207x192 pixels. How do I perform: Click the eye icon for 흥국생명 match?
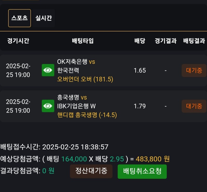coord(48,106)
